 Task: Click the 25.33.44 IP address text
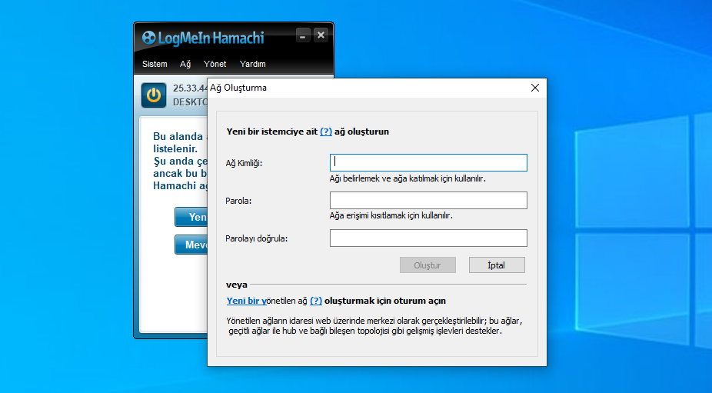[x=190, y=88]
